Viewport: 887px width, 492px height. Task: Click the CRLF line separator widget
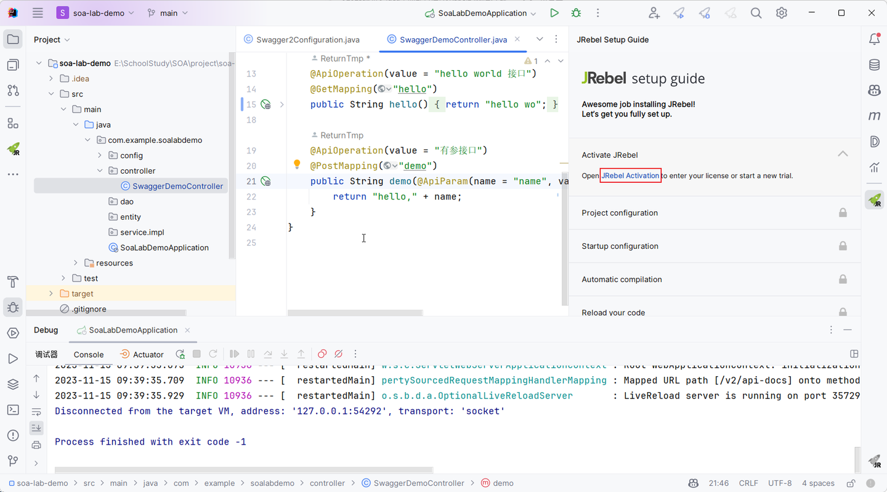748,483
